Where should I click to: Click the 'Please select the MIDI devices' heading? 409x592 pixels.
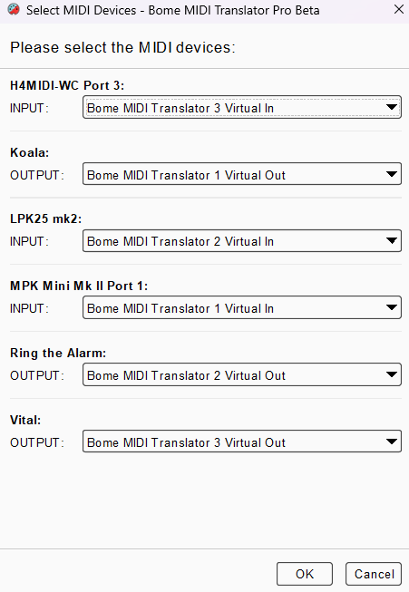coord(122,47)
